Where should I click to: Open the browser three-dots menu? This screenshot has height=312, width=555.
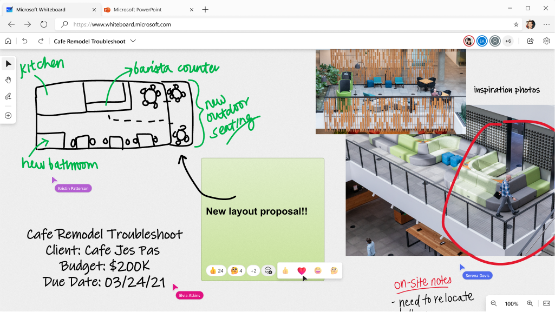546,24
